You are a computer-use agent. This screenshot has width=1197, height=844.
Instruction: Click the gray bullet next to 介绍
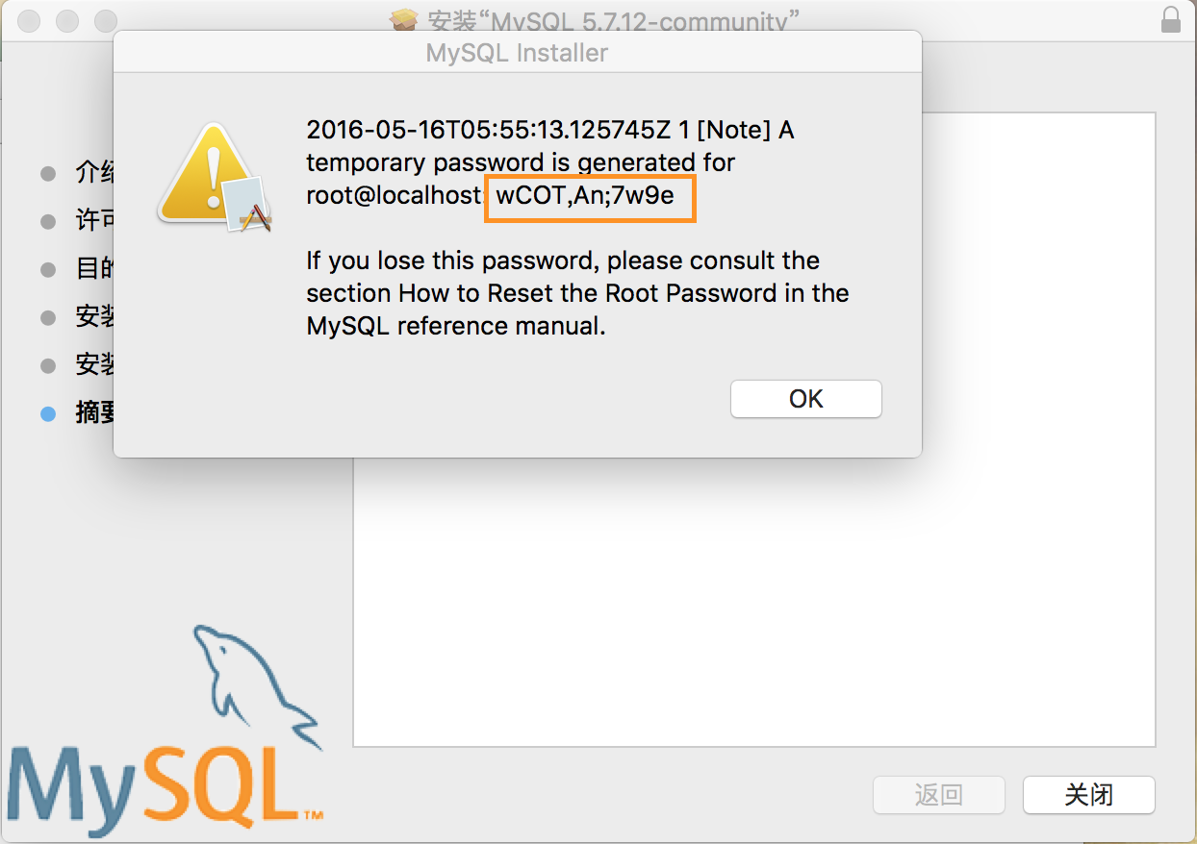[x=48, y=174]
